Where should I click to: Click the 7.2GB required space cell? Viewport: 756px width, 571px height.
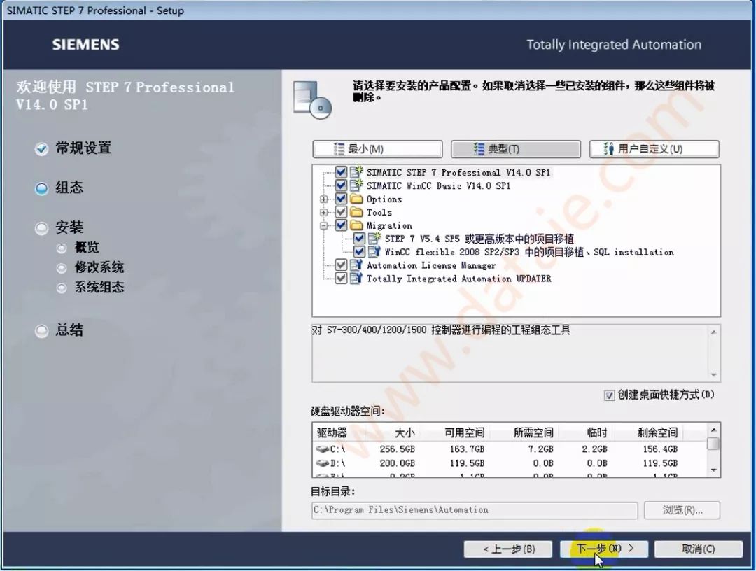pos(540,449)
